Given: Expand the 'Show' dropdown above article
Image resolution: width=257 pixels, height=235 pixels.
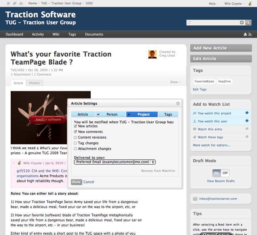Looking at the screenshot, I should click(x=175, y=82).
